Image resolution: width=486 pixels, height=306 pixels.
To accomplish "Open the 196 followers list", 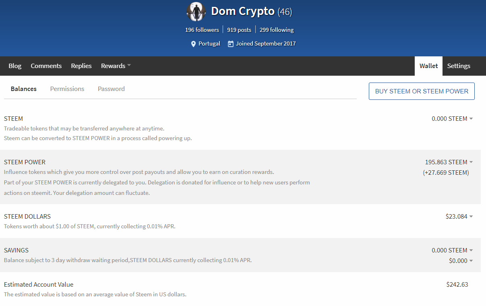I will 202,30.
